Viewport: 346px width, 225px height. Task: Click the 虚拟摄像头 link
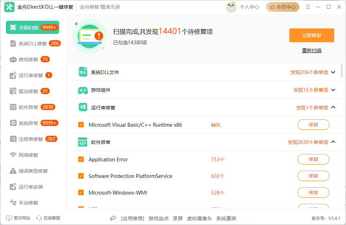199,218
